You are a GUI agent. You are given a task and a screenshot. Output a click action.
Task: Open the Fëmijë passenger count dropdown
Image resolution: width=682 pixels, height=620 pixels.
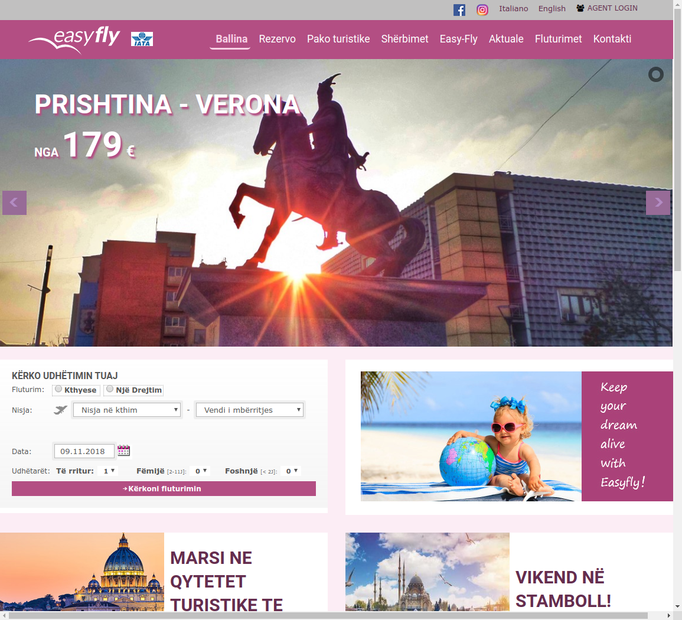(x=200, y=471)
